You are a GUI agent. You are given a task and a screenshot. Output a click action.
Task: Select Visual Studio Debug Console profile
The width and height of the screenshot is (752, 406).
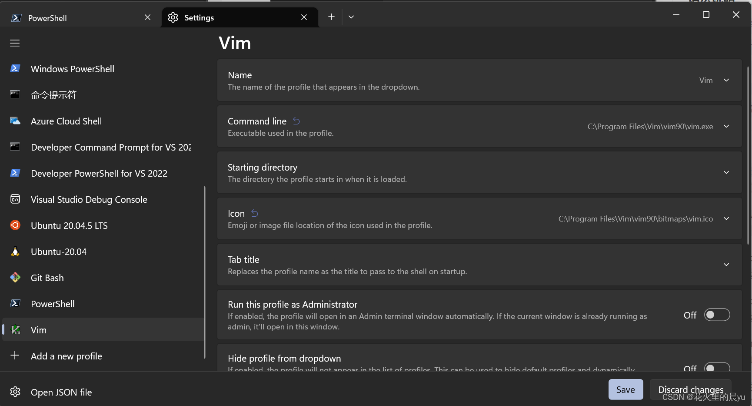103,199
